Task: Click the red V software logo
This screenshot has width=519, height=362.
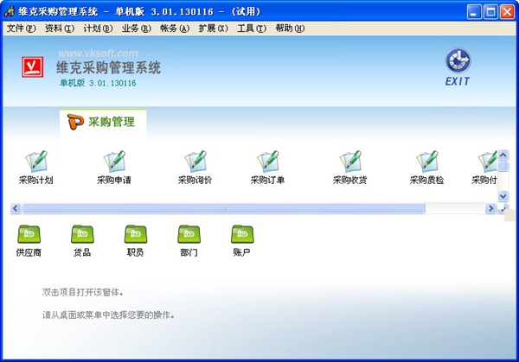Action: pyautogui.click(x=33, y=67)
